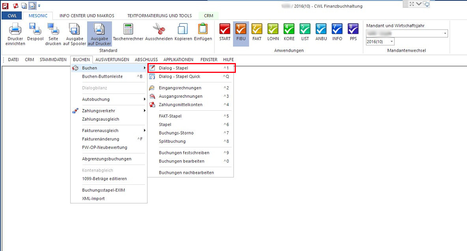The image size is (467, 251).
Task: Choose Eingangsrechnungen from the submenu
Action: click(180, 88)
